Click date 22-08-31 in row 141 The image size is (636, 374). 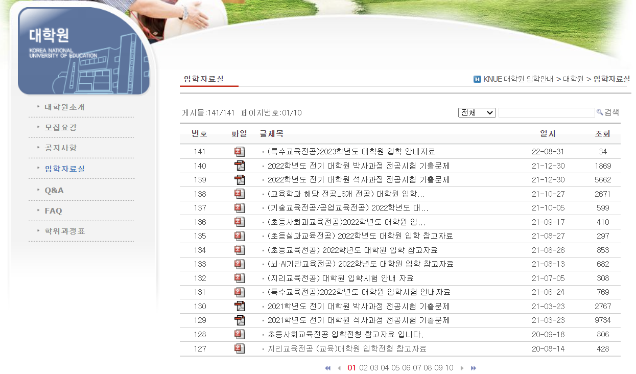(548, 152)
